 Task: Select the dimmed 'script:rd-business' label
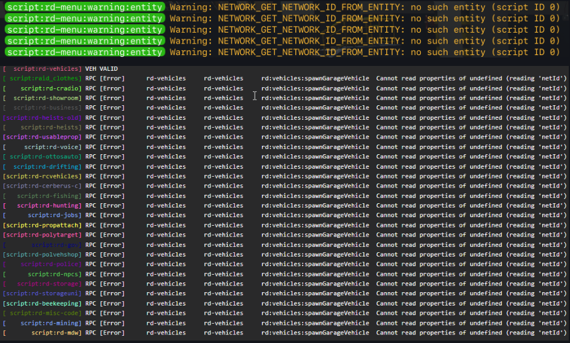42,108
